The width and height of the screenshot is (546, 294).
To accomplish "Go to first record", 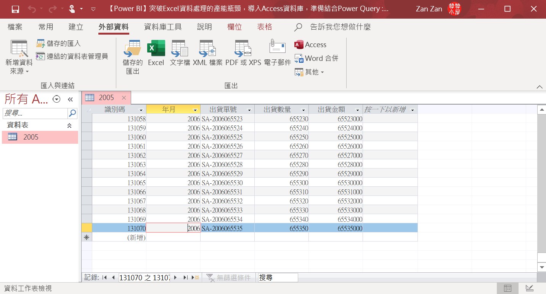I will 104,278.
